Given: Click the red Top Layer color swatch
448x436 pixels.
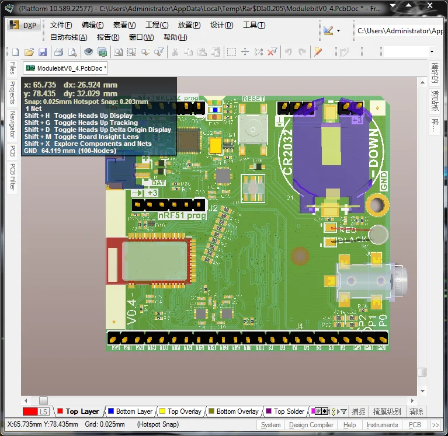Looking at the screenshot, I should click(x=60, y=411).
